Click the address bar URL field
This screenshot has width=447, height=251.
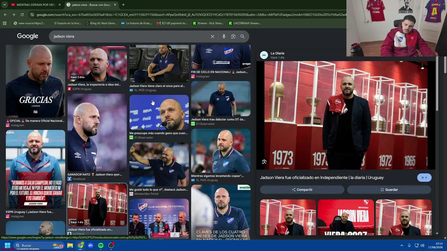click(191, 15)
